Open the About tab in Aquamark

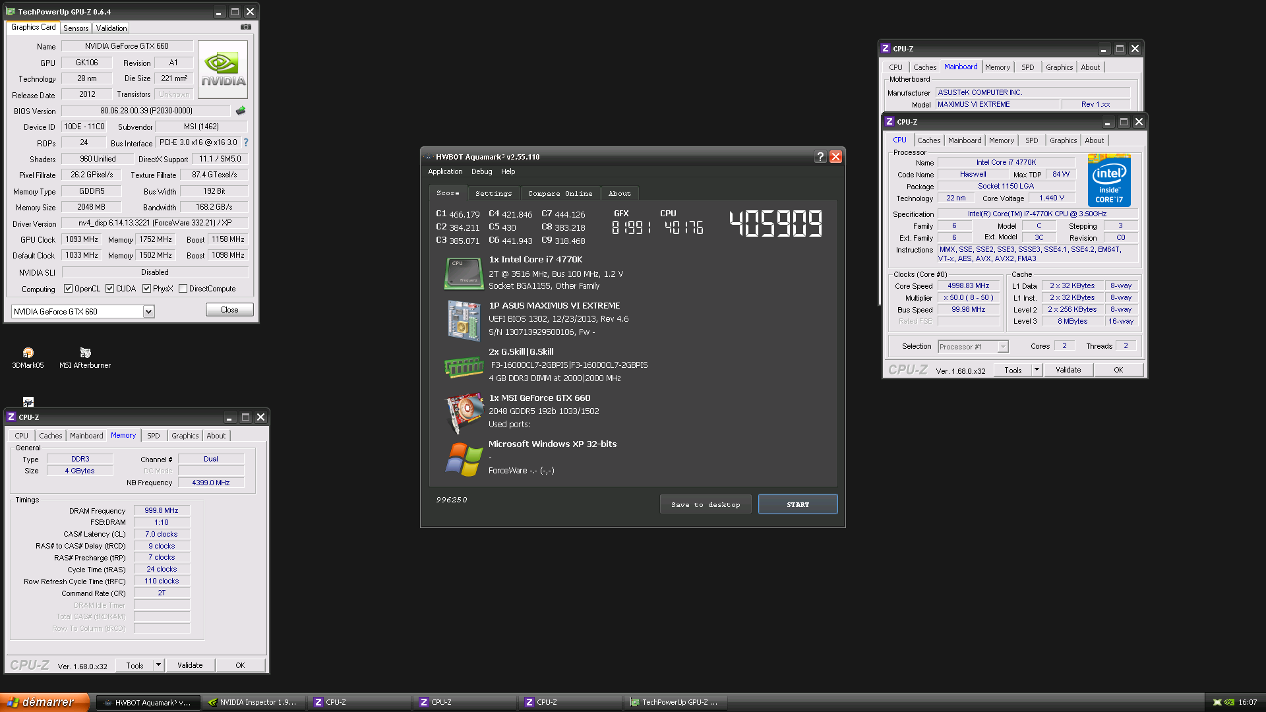pos(619,193)
